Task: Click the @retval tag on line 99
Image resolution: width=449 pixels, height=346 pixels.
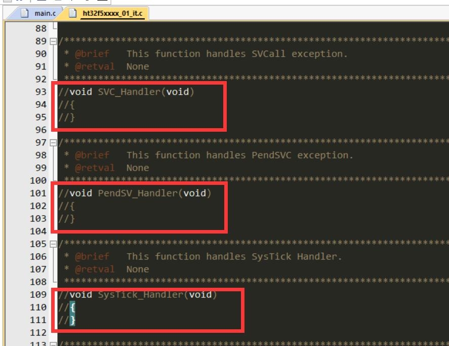Action: tap(95, 168)
